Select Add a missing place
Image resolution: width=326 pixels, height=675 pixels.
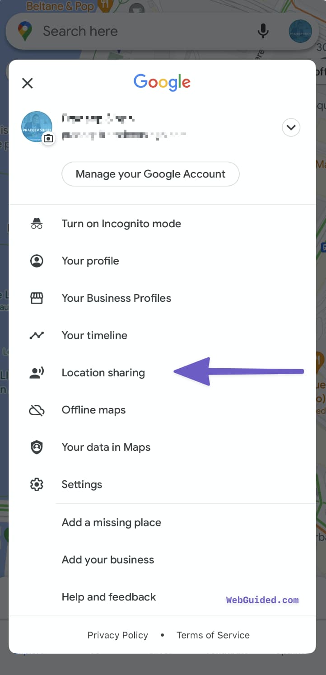111,522
